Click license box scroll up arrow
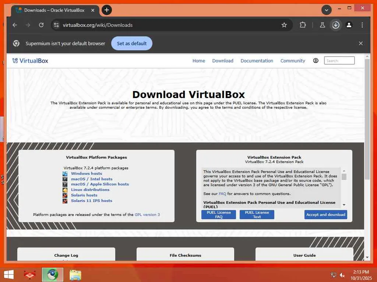Screen dimensions: 377x282 pos(344,171)
